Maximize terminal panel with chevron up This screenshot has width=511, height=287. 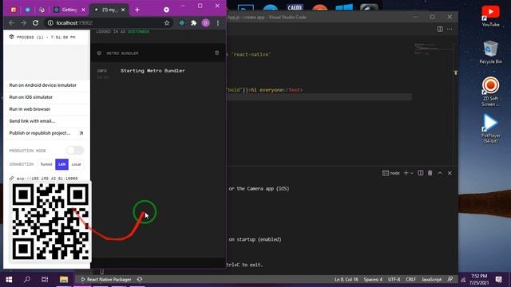440,173
